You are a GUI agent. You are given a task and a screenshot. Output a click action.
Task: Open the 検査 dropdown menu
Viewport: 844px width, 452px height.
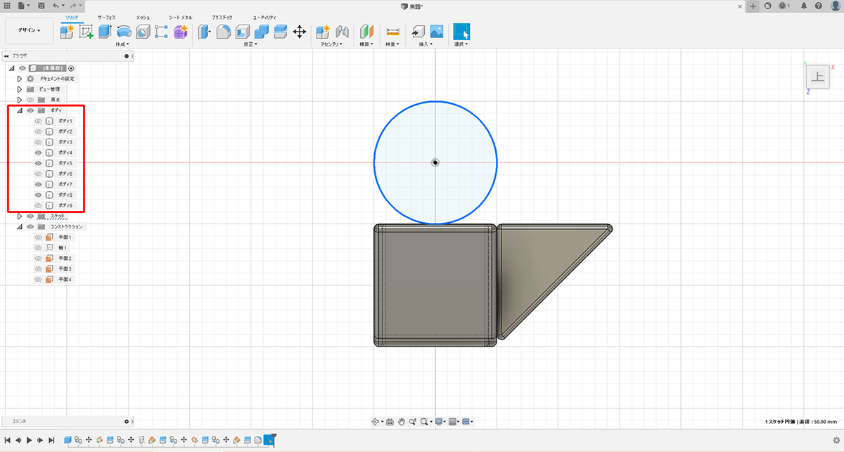[x=392, y=44]
